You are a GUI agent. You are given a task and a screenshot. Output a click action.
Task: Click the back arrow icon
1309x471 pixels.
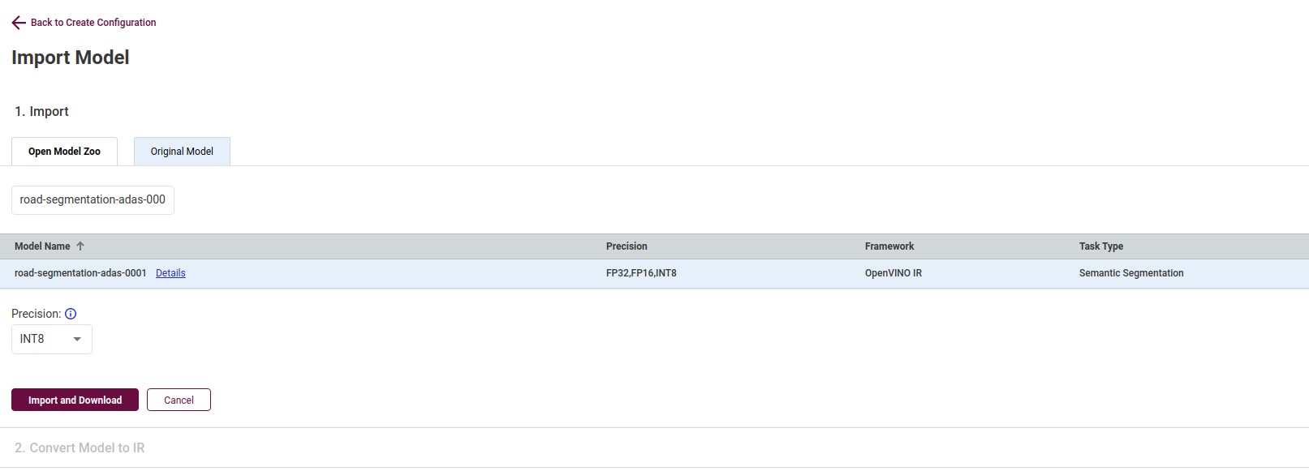tap(19, 23)
